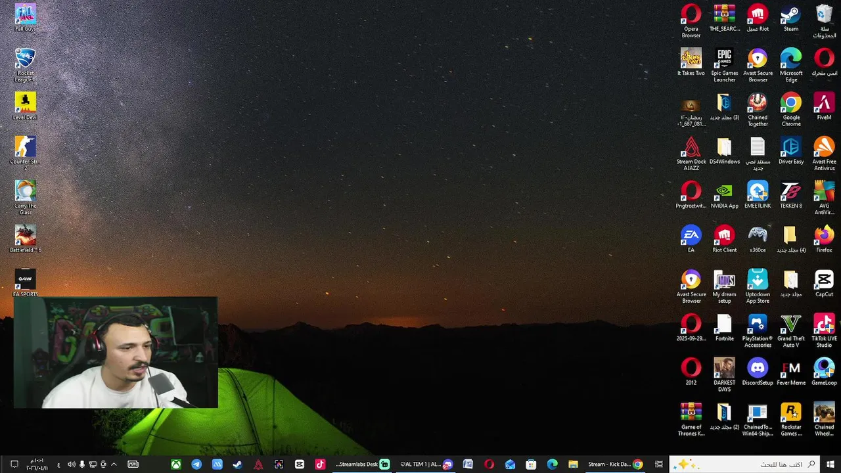Open the Windows Start menu
The width and height of the screenshot is (841, 473).
click(x=830, y=464)
